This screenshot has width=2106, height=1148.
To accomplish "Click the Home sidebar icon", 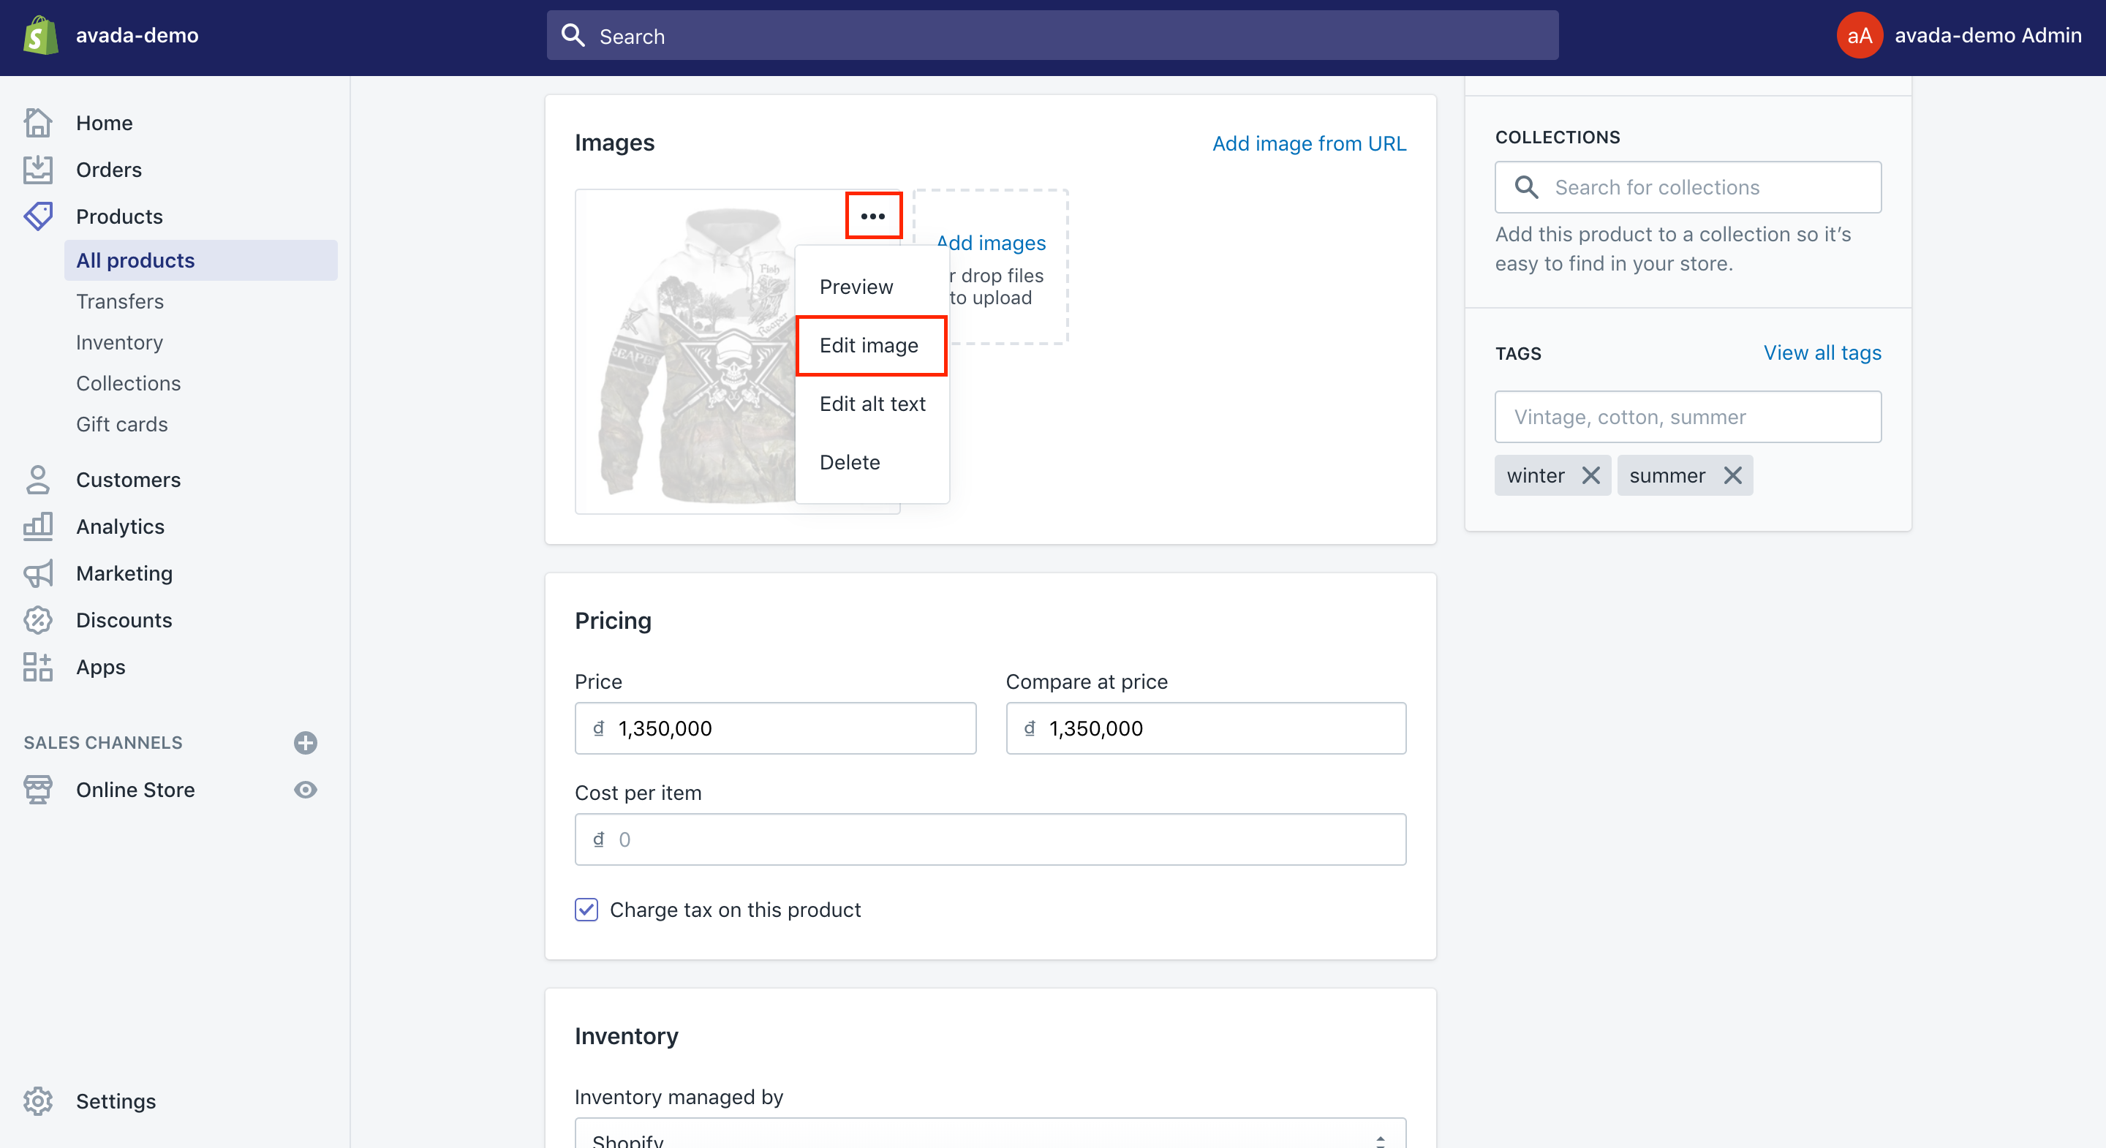I will tap(38, 123).
